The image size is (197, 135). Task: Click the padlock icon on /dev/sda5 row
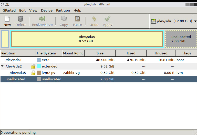33,73
